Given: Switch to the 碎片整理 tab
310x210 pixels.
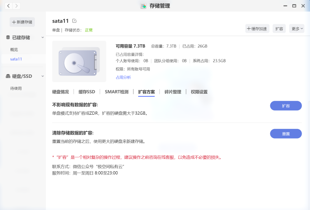Looking at the screenshot, I should point(173,92).
